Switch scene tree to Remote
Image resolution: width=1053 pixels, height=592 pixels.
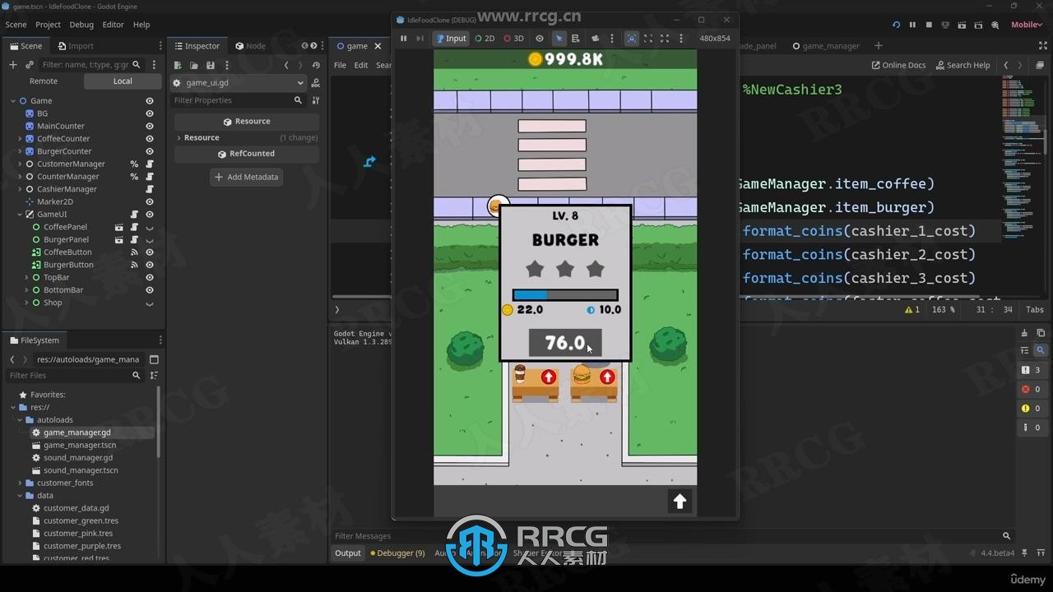[x=44, y=81]
